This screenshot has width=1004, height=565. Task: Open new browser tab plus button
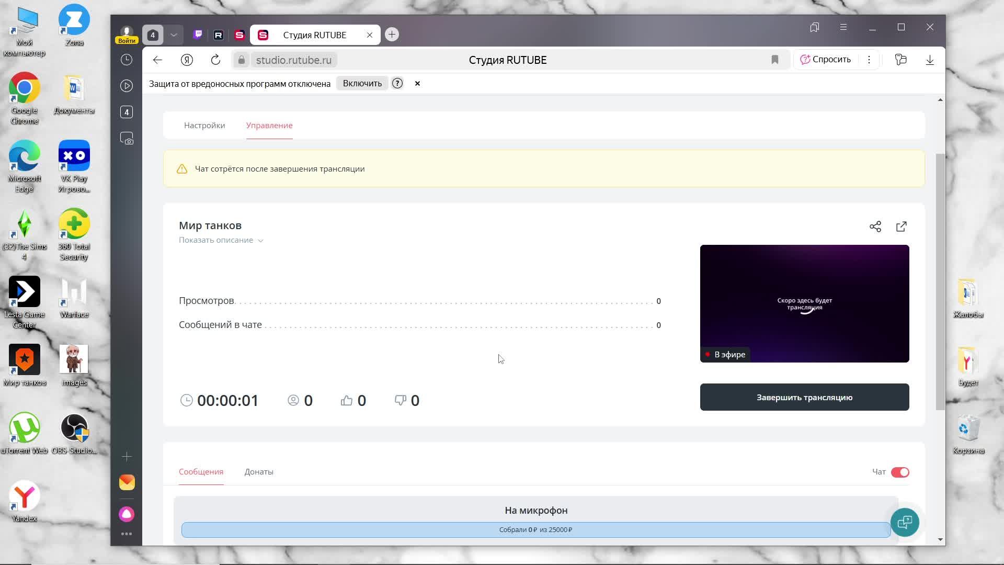pos(392,35)
